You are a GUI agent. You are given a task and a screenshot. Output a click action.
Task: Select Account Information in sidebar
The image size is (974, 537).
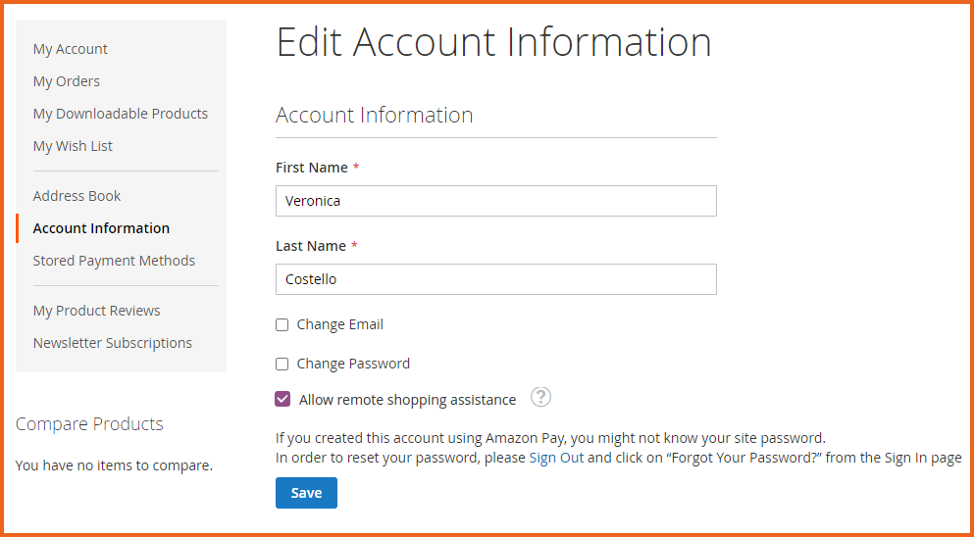101,228
